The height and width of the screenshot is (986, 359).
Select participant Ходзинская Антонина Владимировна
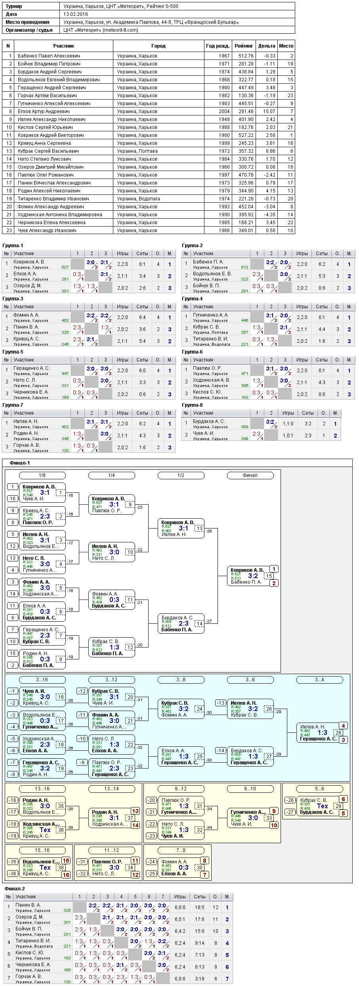pos(60,215)
